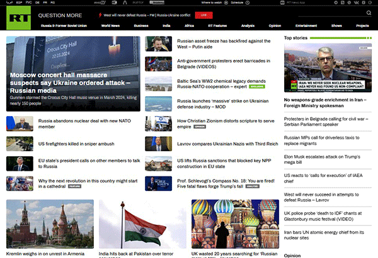The width and height of the screenshot is (378, 258).
Task: Open the inoTV logo in top bar
Action: tap(100, 3)
